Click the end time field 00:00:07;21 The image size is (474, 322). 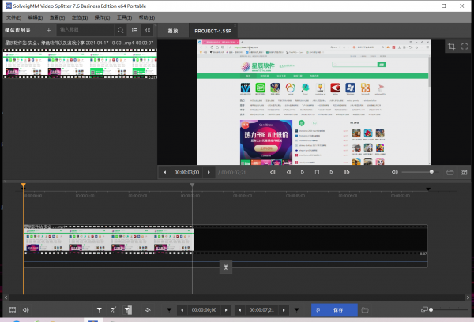click(261, 310)
